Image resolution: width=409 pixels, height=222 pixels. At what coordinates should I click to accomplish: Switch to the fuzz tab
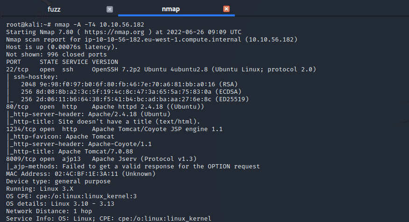(x=54, y=9)
